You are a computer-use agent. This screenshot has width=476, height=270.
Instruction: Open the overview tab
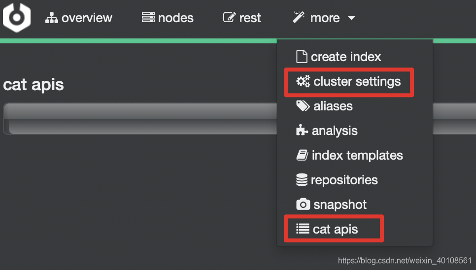pyautogui.click(x=79, y=18)
